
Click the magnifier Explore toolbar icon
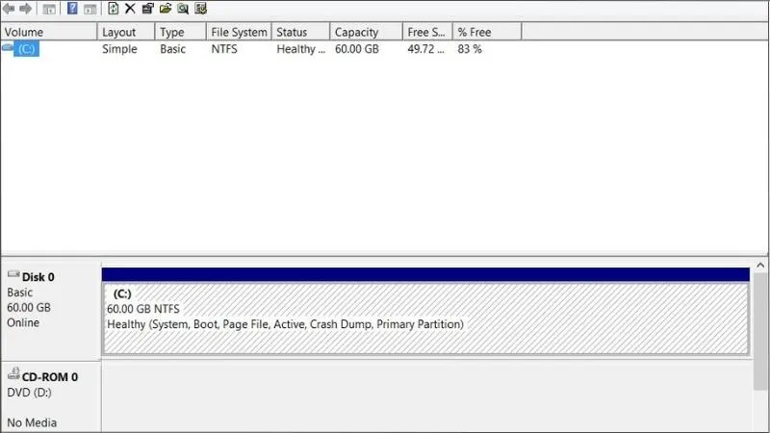tap(182, 9)
